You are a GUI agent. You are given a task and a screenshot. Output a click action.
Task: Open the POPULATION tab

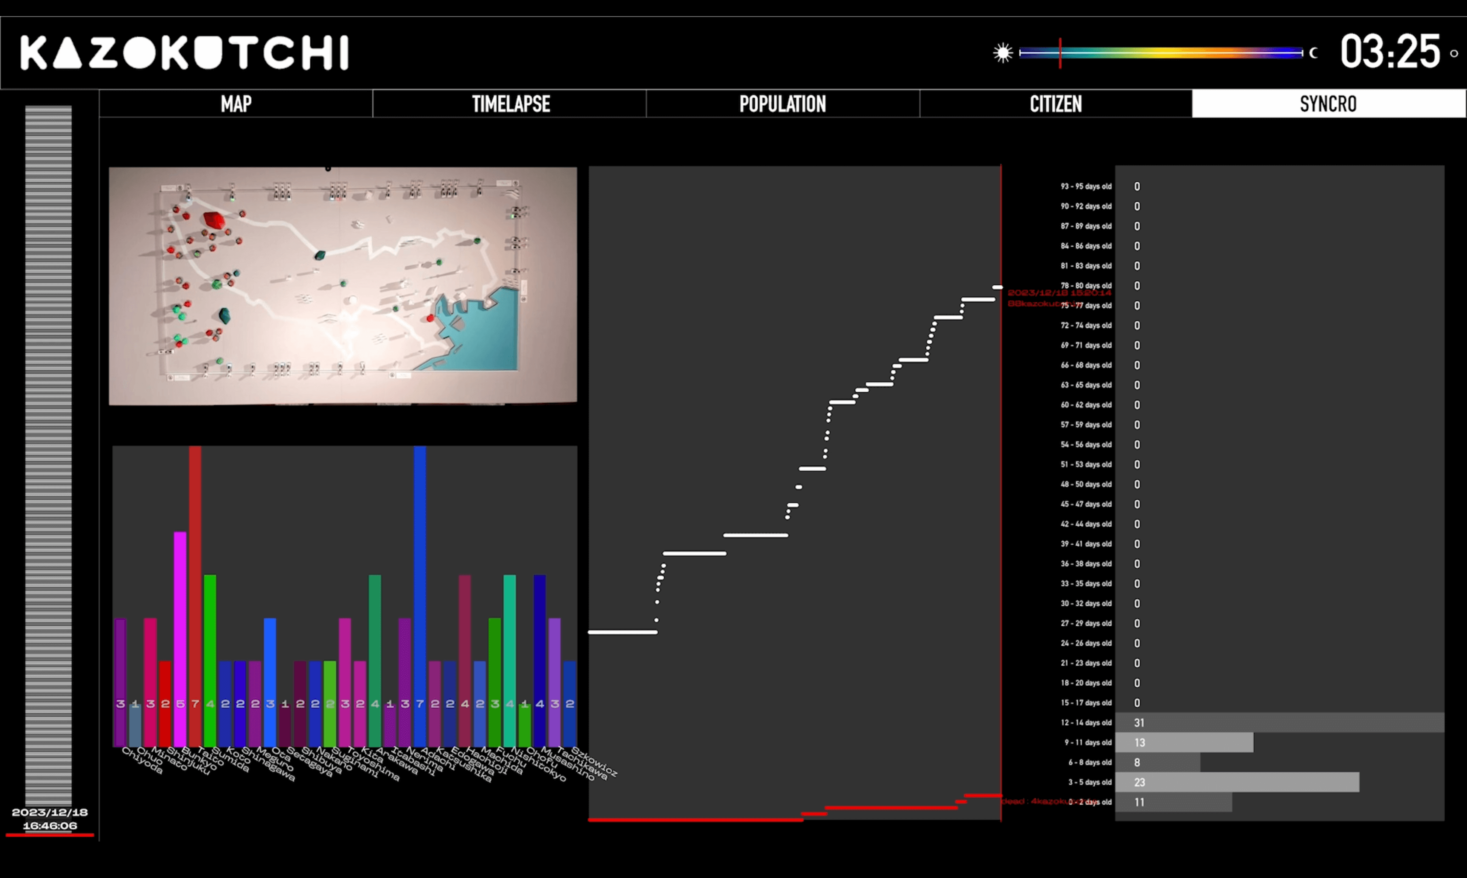pos(783,104)
